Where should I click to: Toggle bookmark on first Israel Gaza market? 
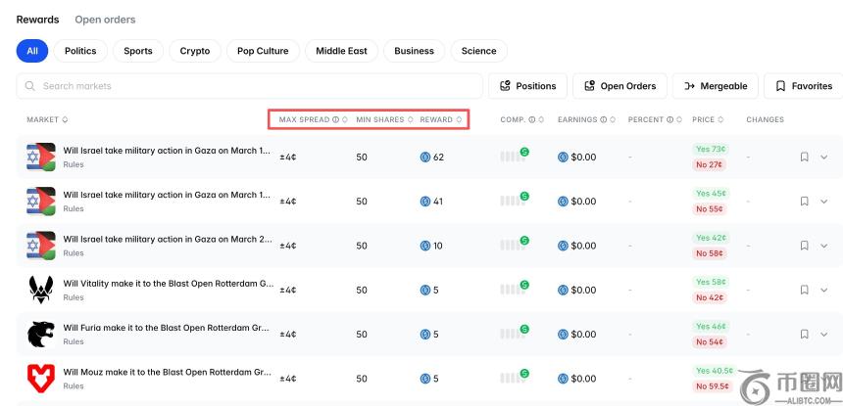click(804, 157)
